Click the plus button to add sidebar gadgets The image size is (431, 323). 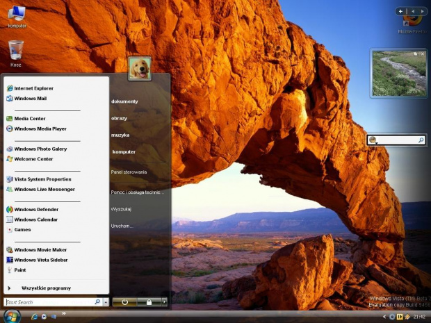click(x=400, y=11)
